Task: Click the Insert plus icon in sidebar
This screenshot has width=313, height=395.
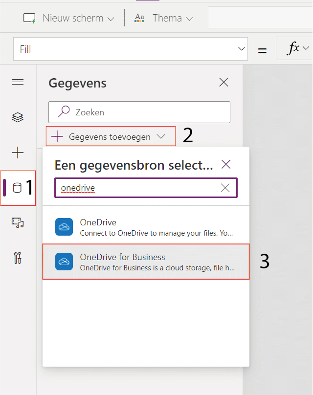Action: coord(18,153)
